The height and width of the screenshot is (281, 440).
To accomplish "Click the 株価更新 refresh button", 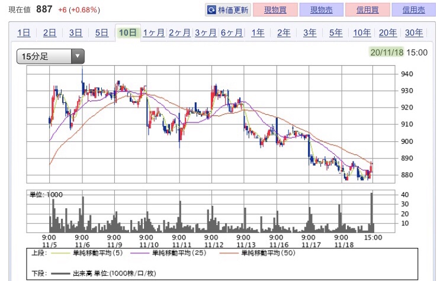I will click(228, 10).
